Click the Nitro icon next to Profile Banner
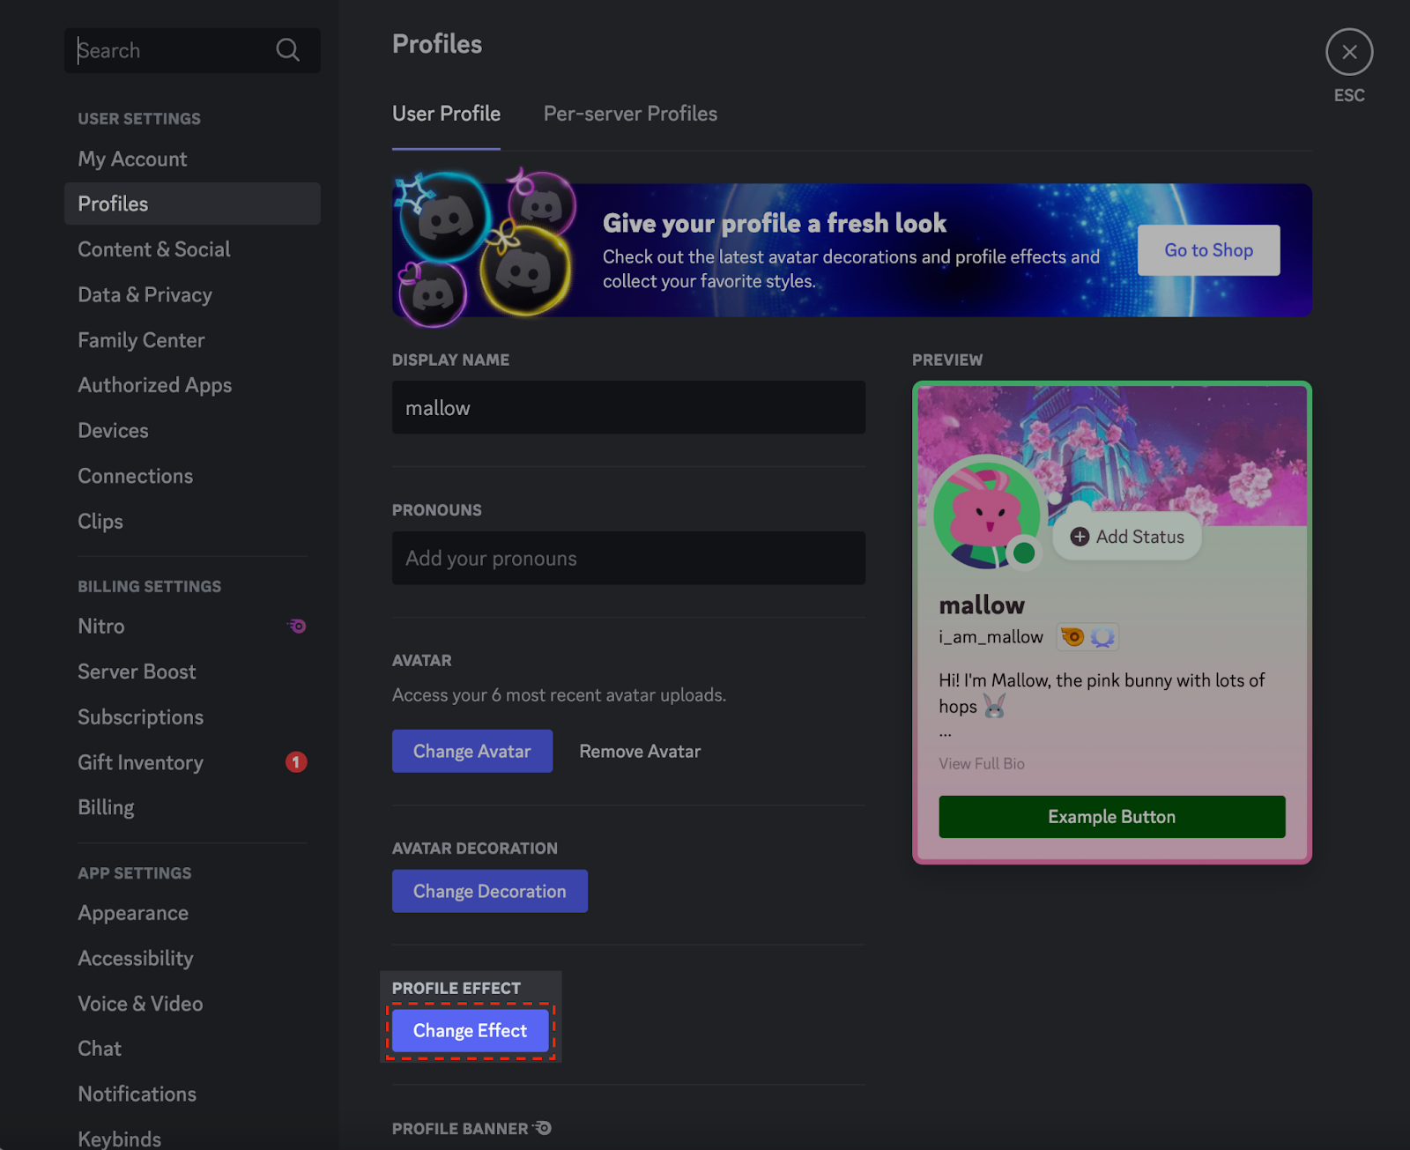Viewport: 1410px width, 1150px height. click(x=543, y=1128)
